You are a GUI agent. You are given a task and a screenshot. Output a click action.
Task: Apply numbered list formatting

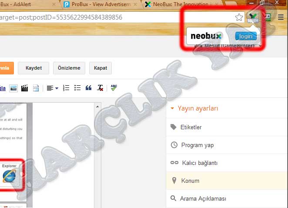(66, 88)
